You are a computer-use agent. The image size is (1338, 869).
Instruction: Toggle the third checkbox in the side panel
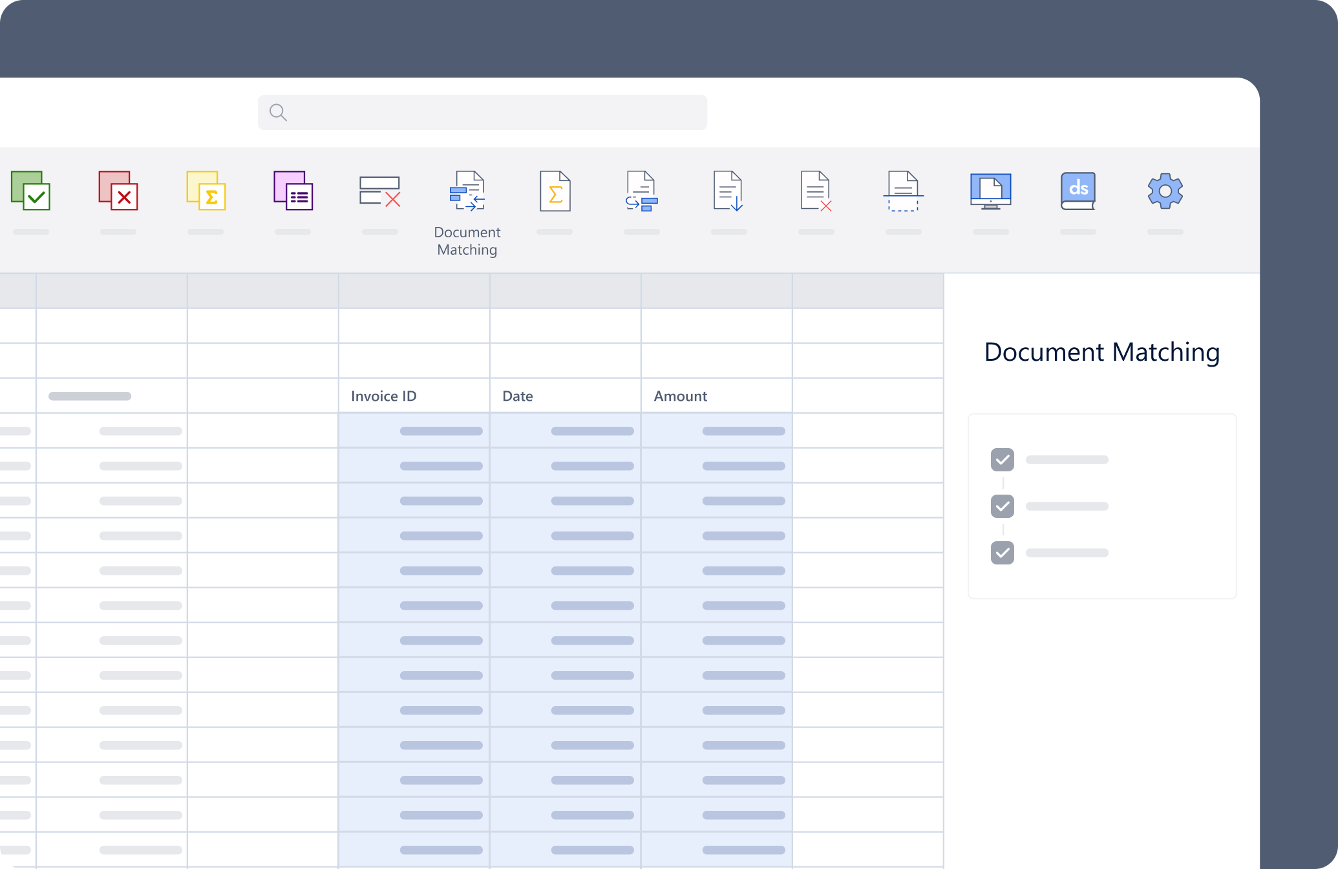[x=1003, y=553]
